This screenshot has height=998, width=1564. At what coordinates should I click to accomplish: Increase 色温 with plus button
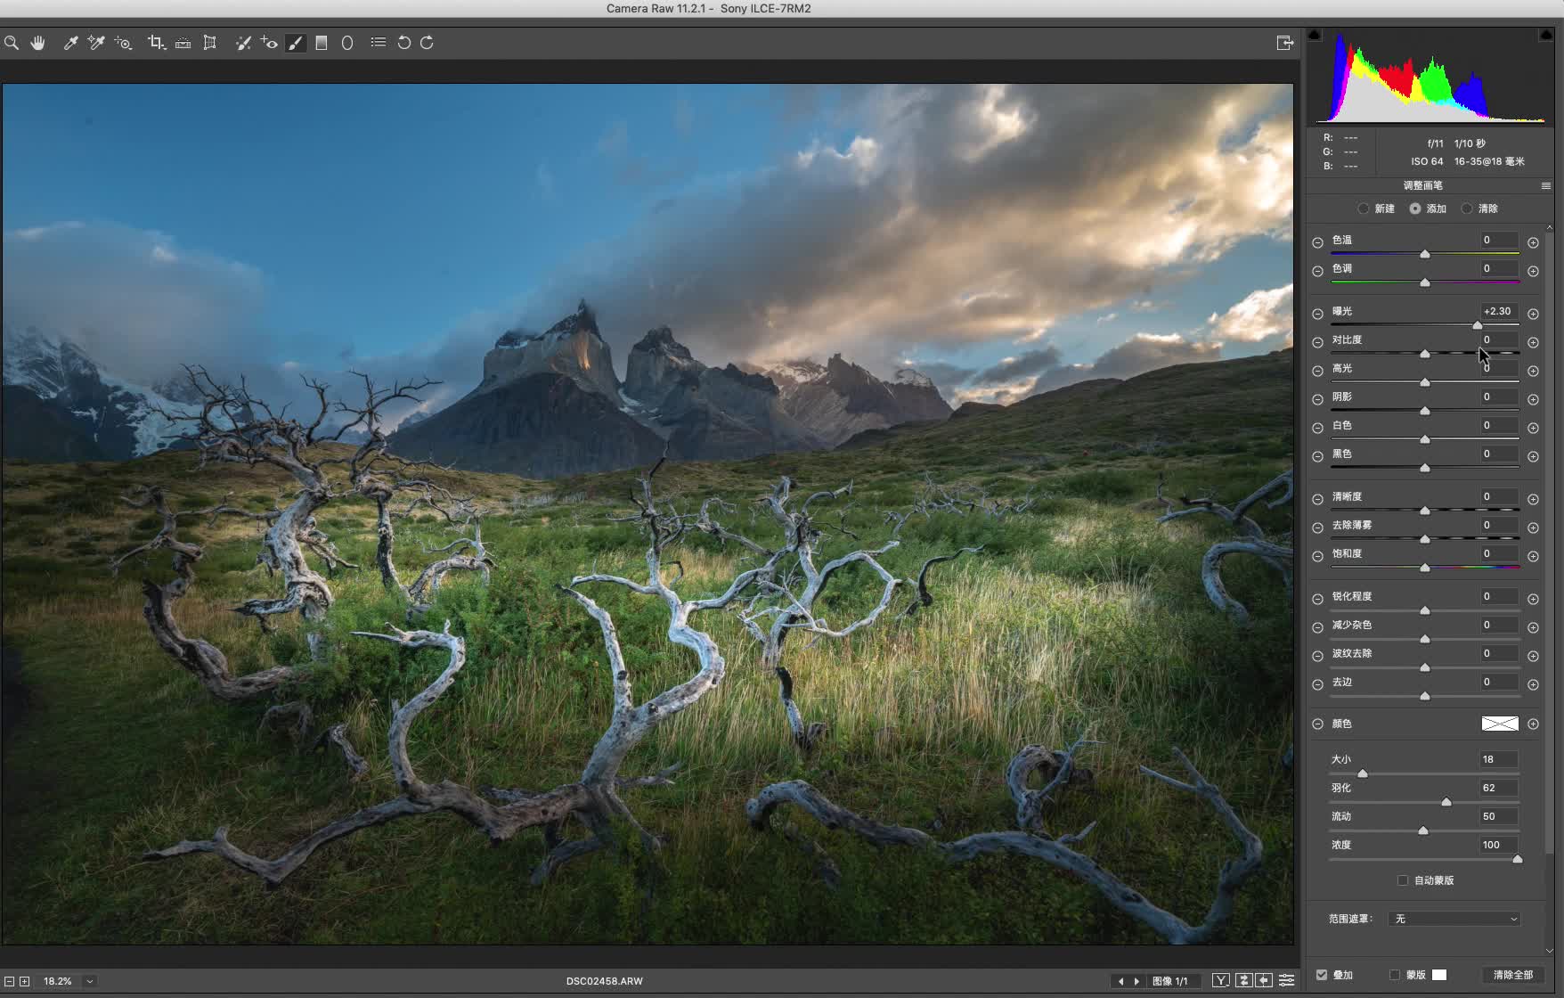(x=1533, y=242)
